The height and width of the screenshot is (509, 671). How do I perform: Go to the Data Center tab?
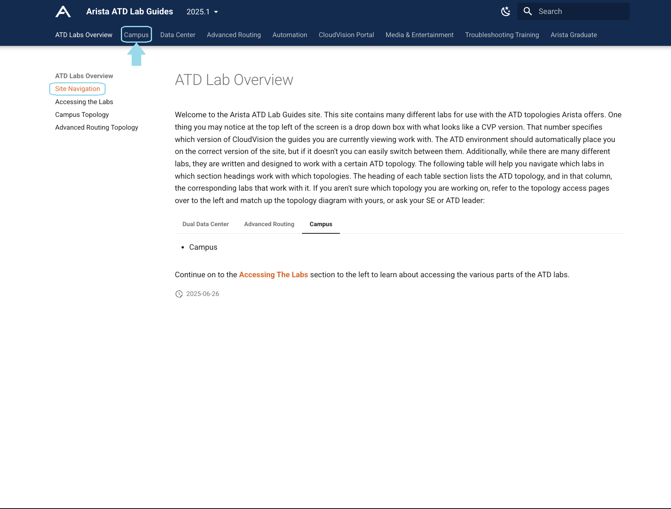point(178,35)
